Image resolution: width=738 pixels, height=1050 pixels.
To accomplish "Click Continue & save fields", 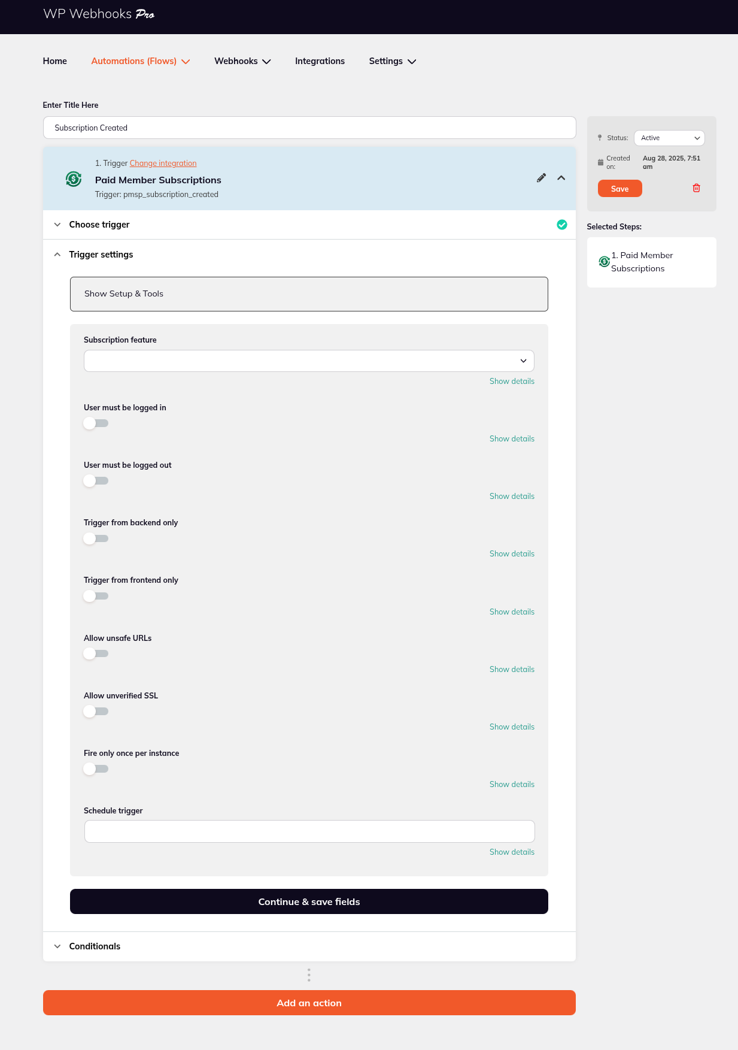I will 309,901.
